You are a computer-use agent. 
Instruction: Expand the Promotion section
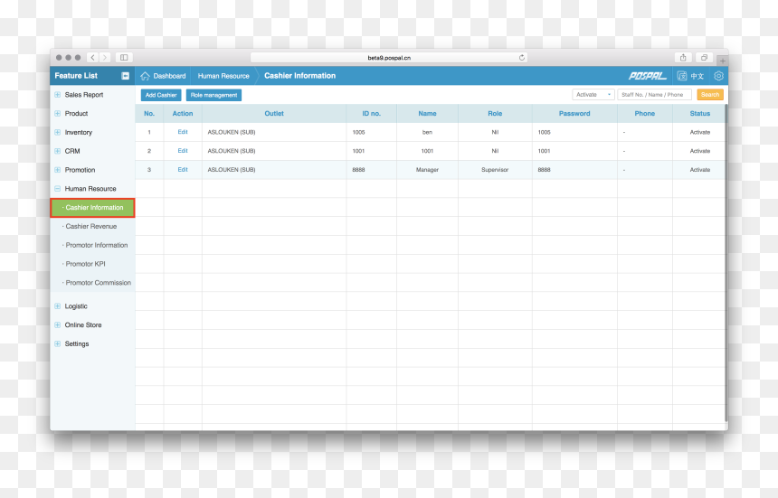pos(58,170)
